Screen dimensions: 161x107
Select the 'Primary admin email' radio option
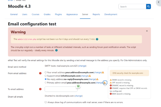[46, 83]
